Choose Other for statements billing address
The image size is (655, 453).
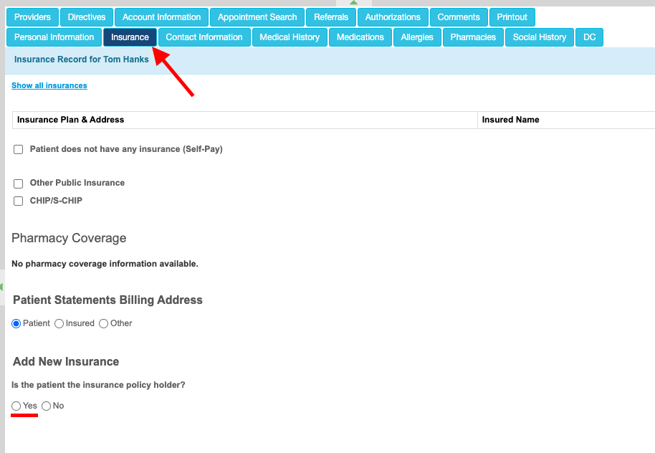(104, 324)
